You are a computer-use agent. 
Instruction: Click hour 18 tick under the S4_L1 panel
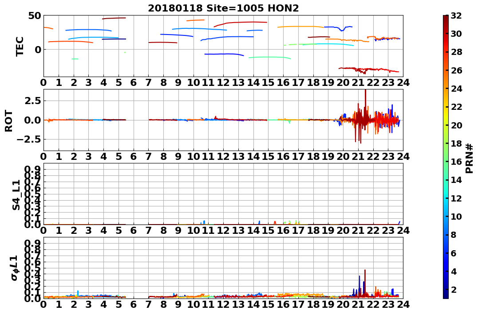pos(313,230)
